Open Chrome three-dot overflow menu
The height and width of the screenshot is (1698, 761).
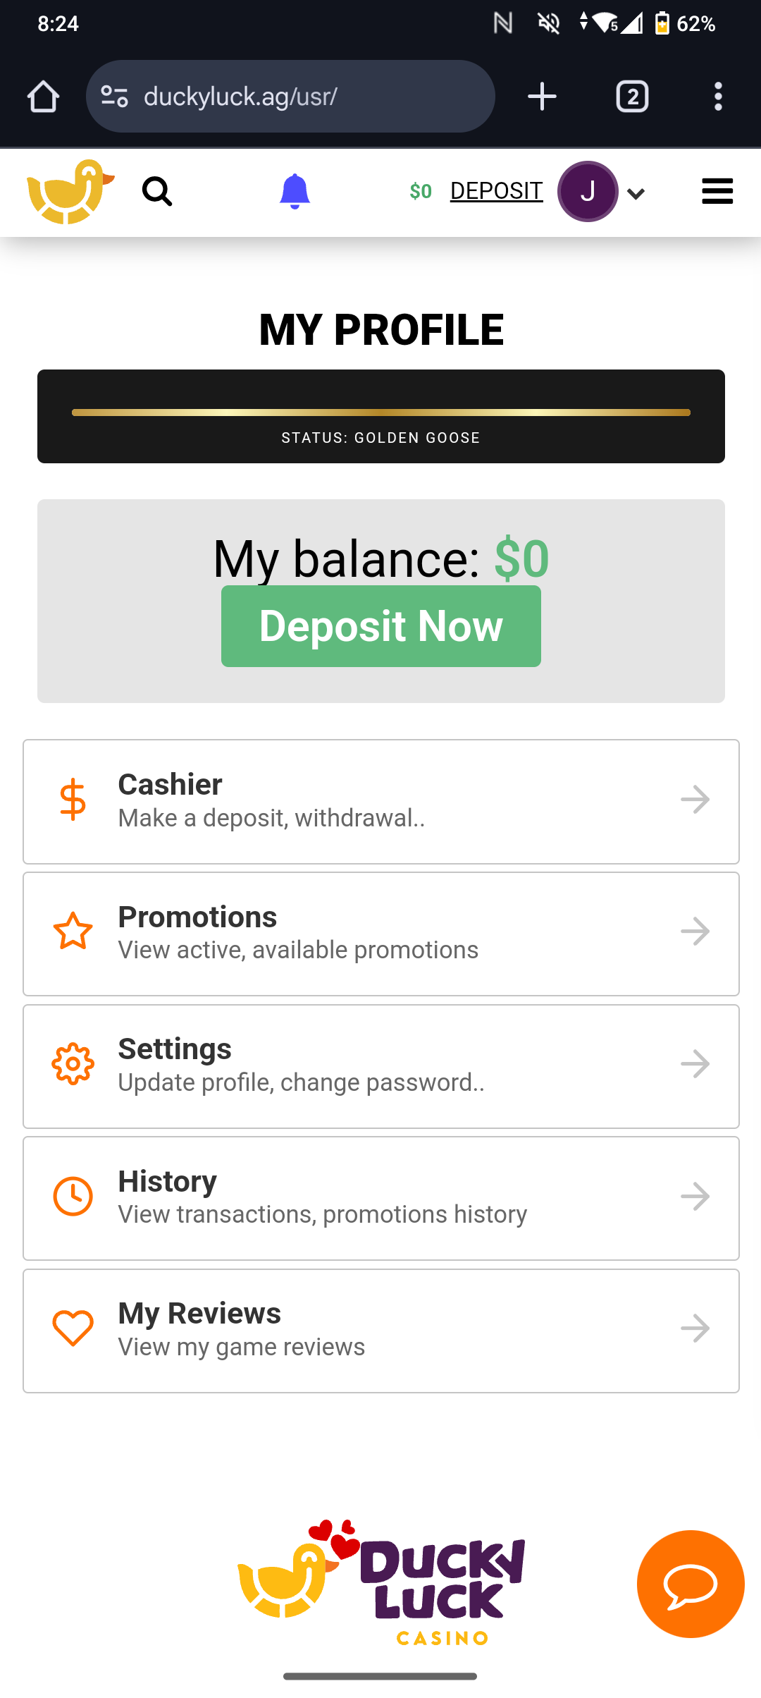(x=718, y=97)
